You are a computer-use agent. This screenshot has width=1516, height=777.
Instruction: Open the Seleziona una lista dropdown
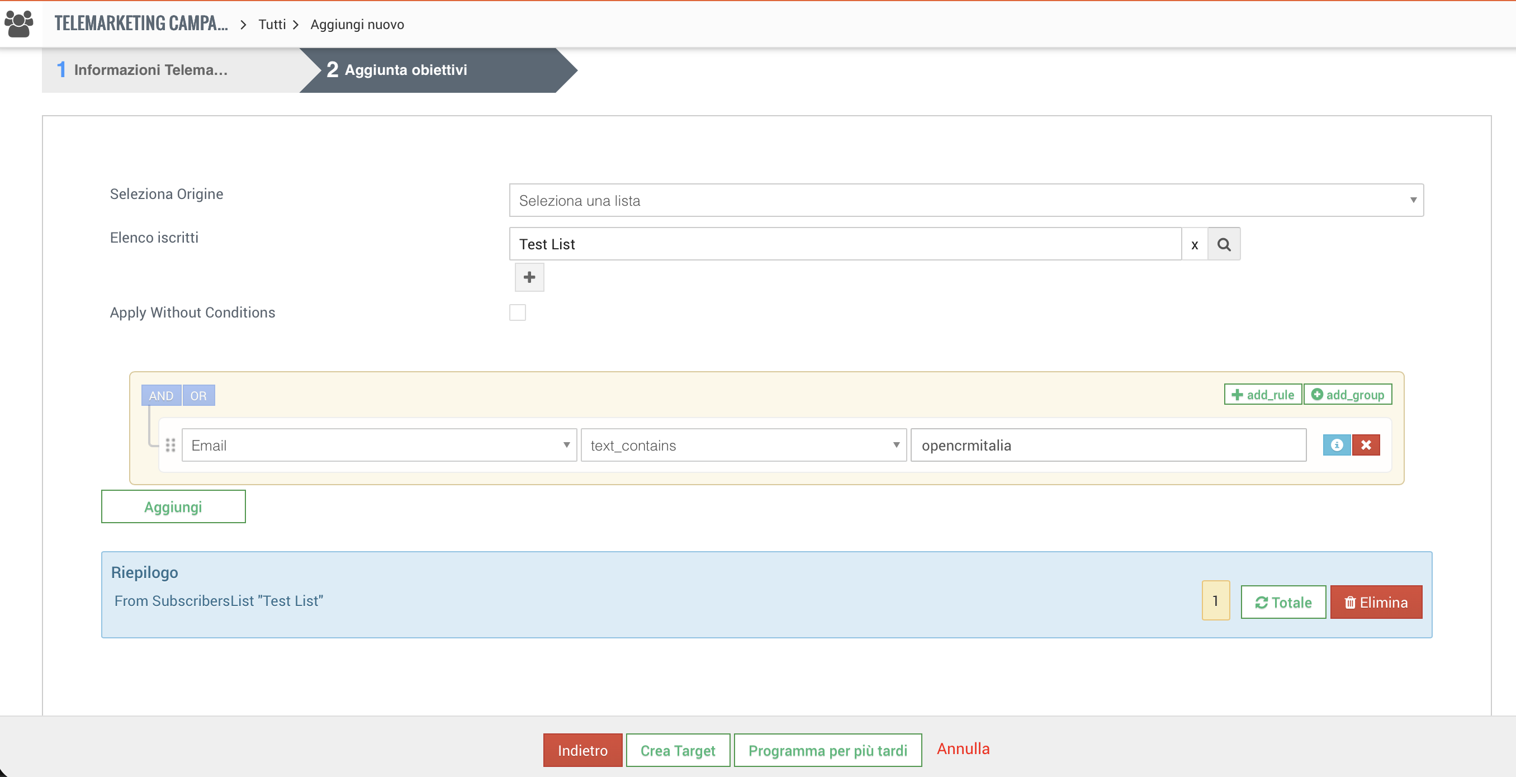966,200
